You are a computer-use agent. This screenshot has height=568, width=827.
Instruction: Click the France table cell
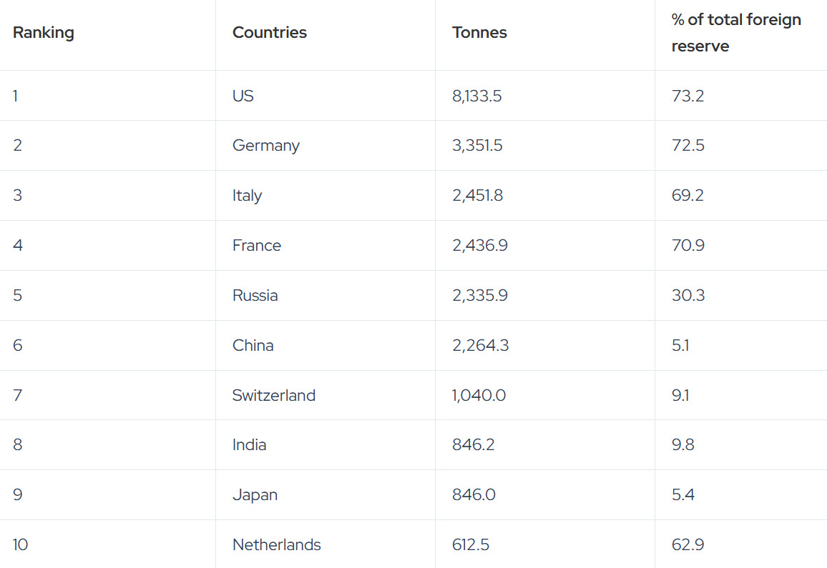[x=257, y=246]
